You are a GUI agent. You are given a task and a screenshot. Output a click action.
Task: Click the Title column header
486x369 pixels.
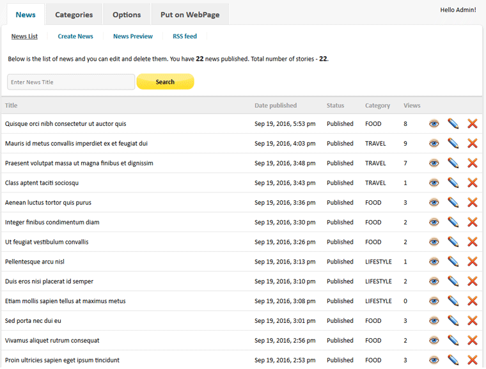(11, 106)
